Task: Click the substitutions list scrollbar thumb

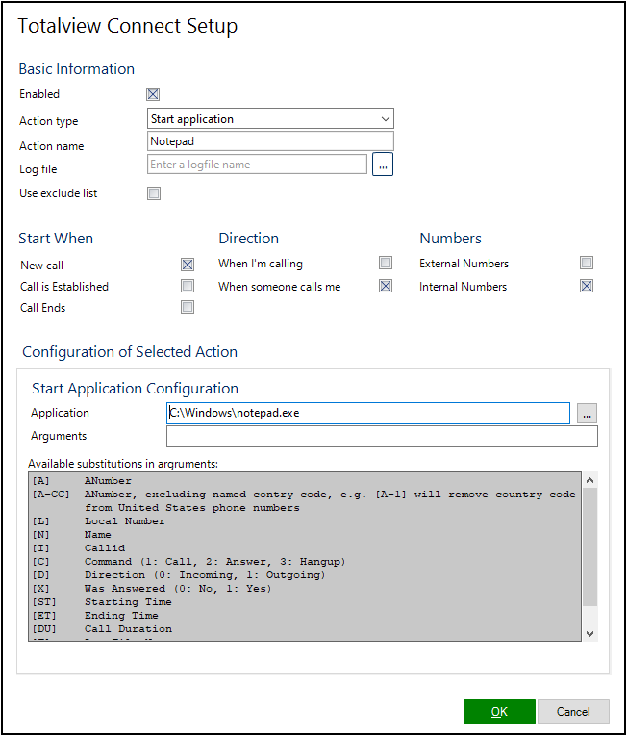Action: (589, 546)
